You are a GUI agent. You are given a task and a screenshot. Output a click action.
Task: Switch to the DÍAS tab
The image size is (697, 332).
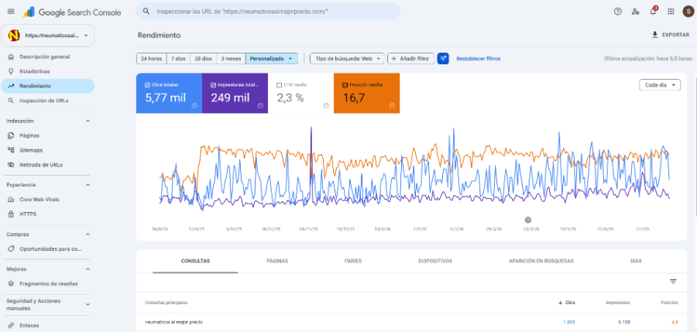(636, 261)
